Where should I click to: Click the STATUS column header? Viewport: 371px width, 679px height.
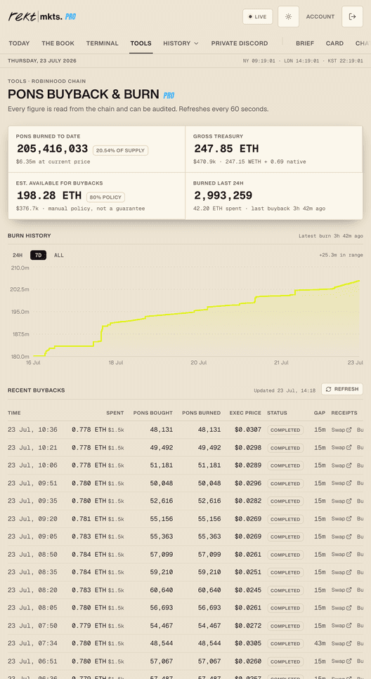[277, 413]
